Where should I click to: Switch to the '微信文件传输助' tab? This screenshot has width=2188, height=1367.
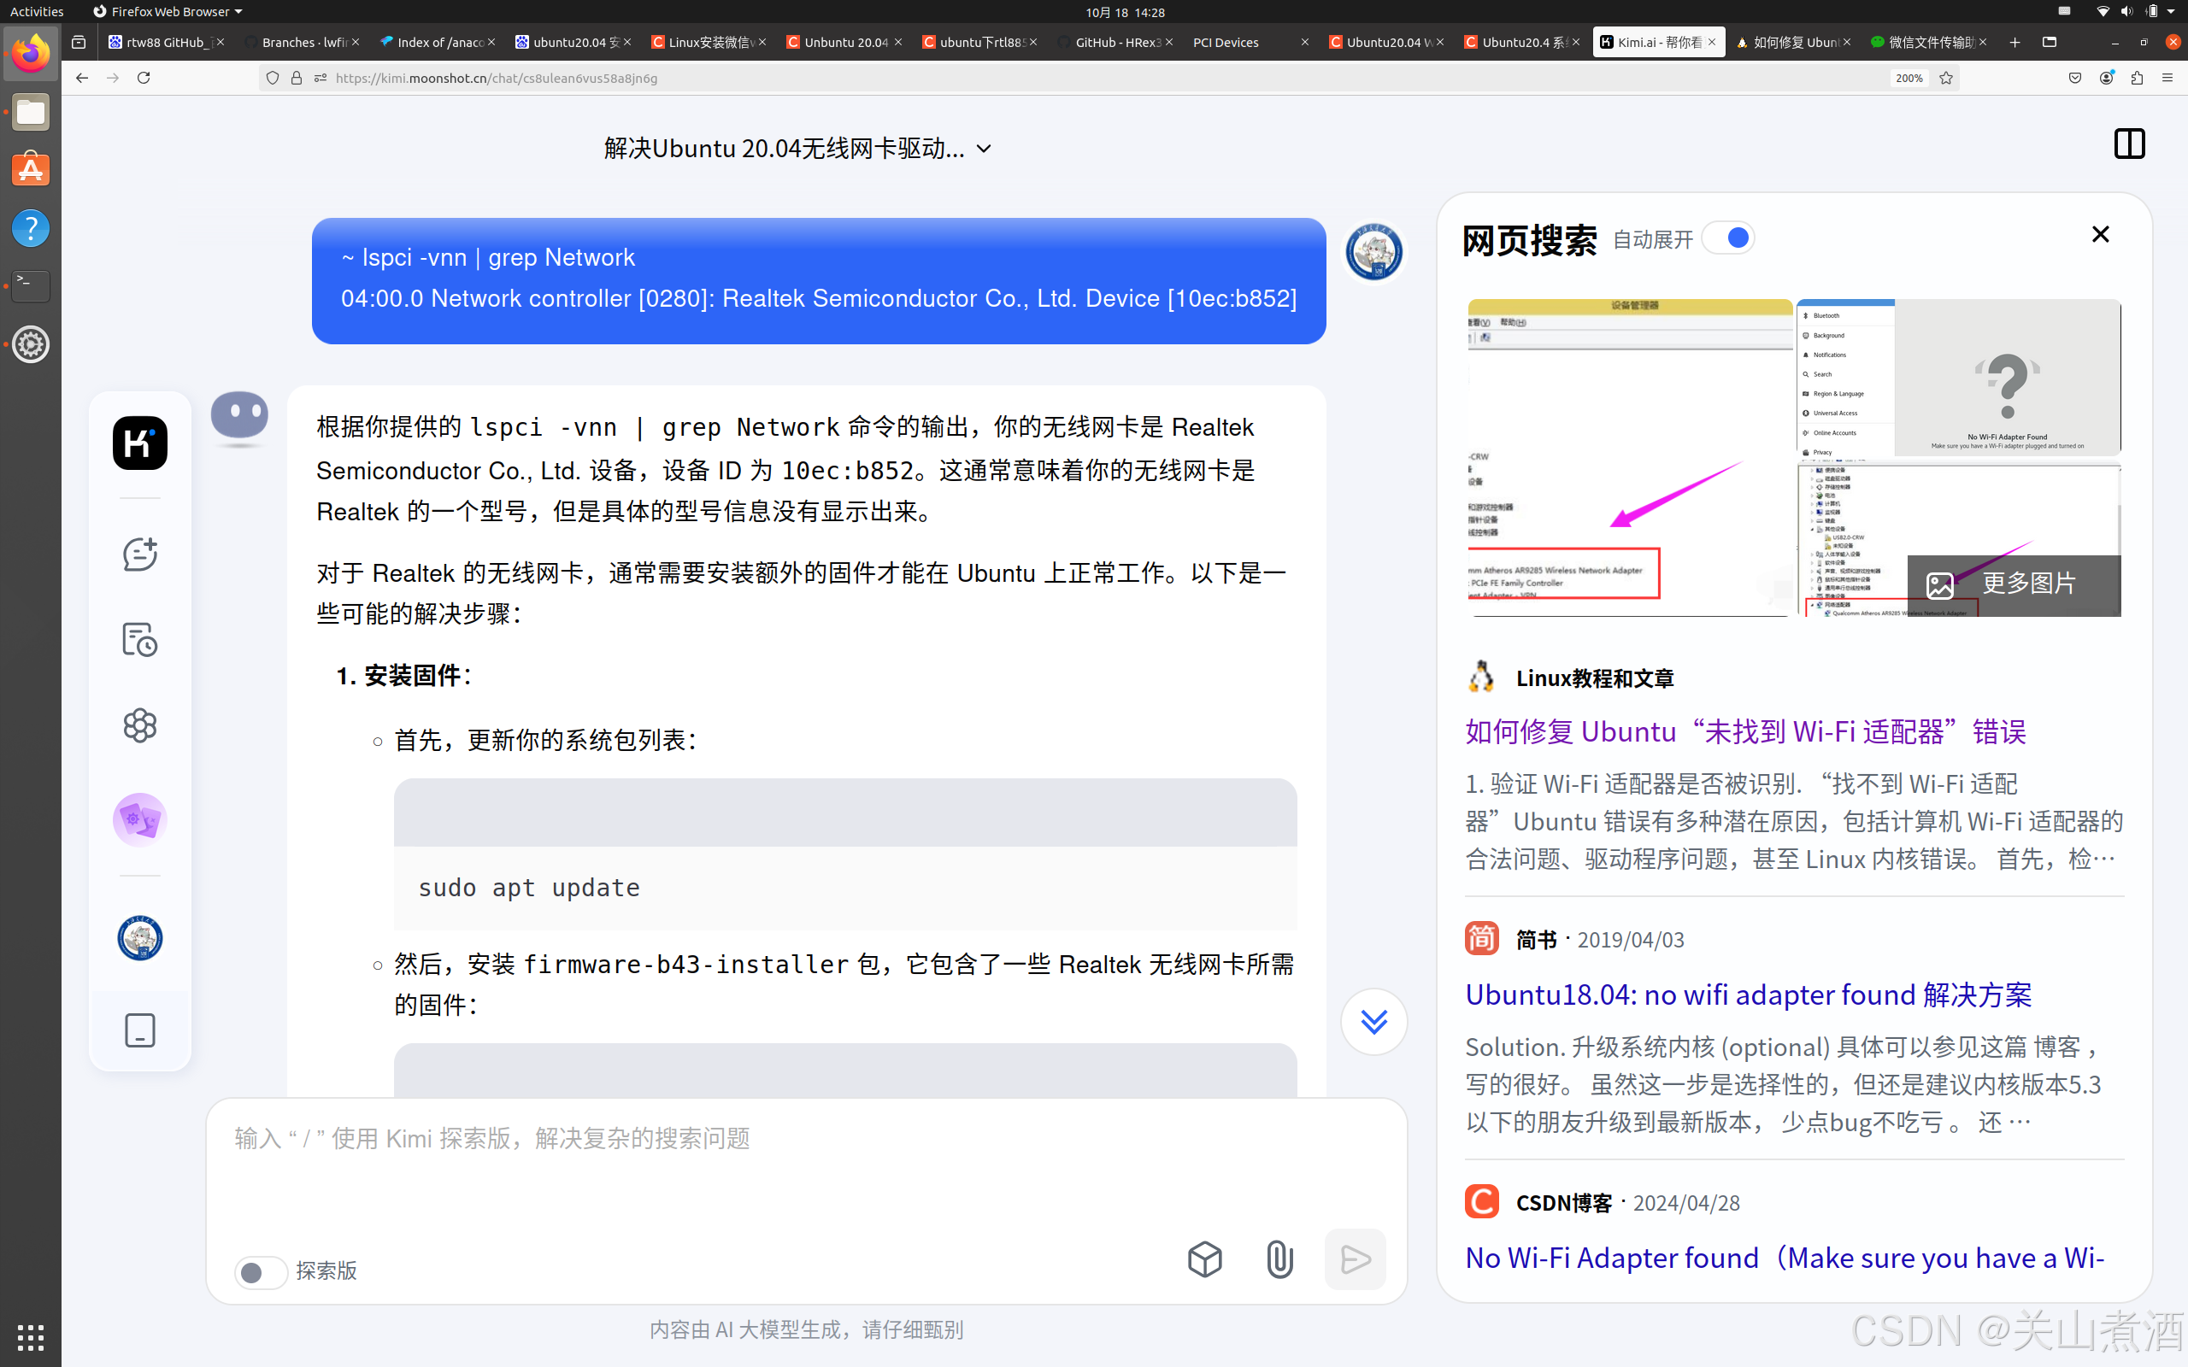[x=1926, y=42]
